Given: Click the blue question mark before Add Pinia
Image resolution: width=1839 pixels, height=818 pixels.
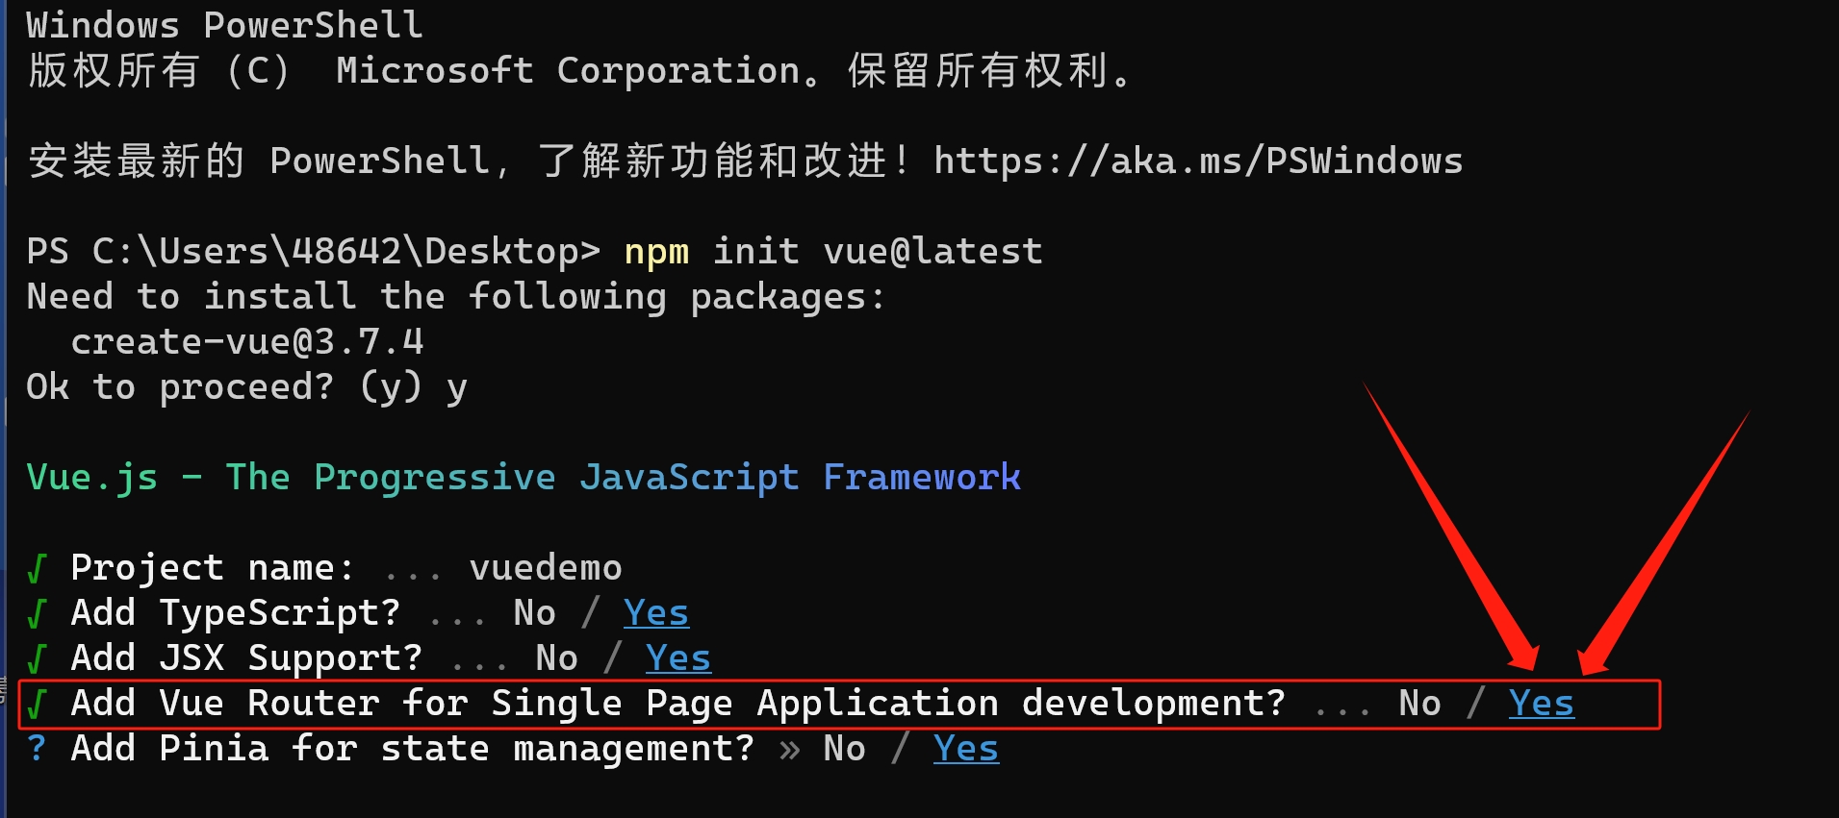Looking at the screenshot, I should click(37, 749).
